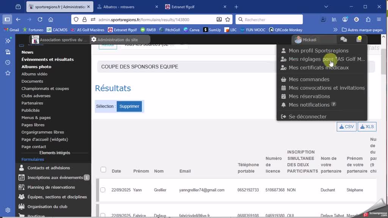Click the Supprimer selection button

(129, 106)
